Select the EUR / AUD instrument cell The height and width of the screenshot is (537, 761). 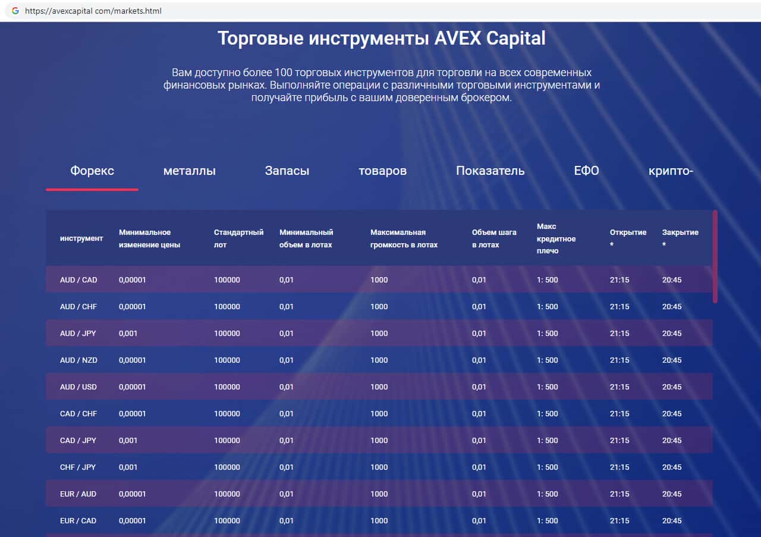pyautogui.click(x=78, y=494)
